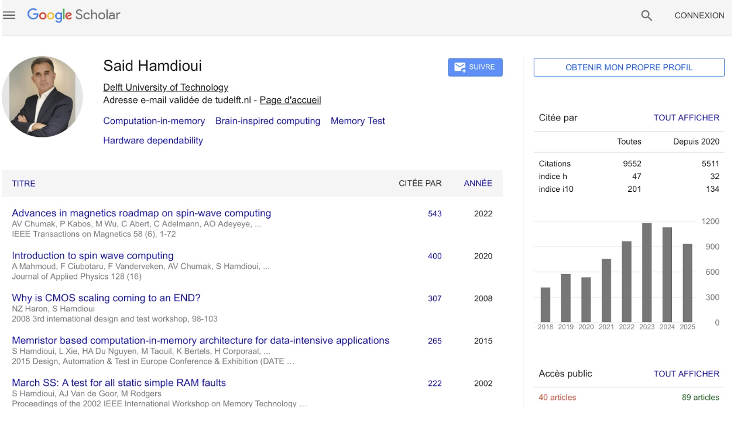Open 'Why is CMOS scaling coming to an END?'

click(x=106, y=298)
